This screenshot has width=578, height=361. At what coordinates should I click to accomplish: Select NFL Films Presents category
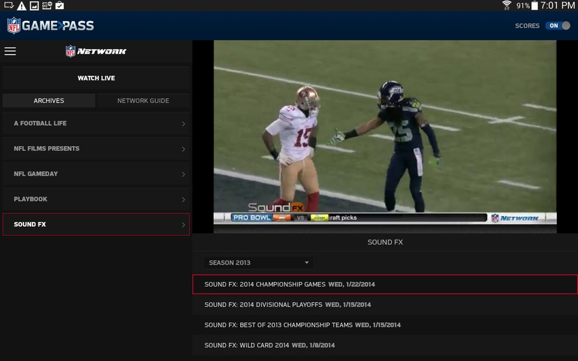[x=96, y=149]
